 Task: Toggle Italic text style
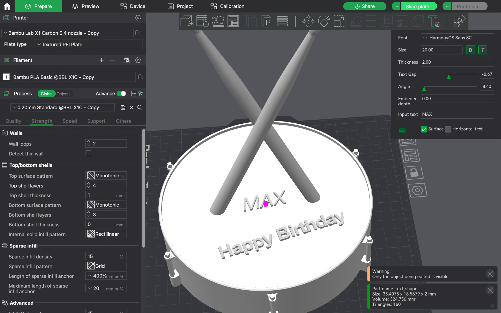pos(482,50)
